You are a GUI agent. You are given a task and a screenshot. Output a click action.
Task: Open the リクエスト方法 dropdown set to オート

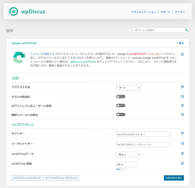[x=129, y=88]
